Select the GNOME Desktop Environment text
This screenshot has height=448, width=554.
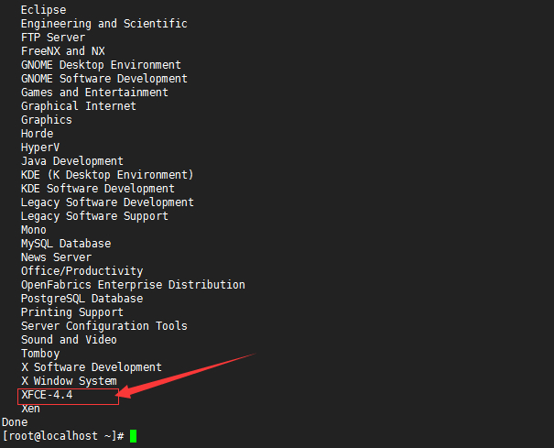coord(101,65)
